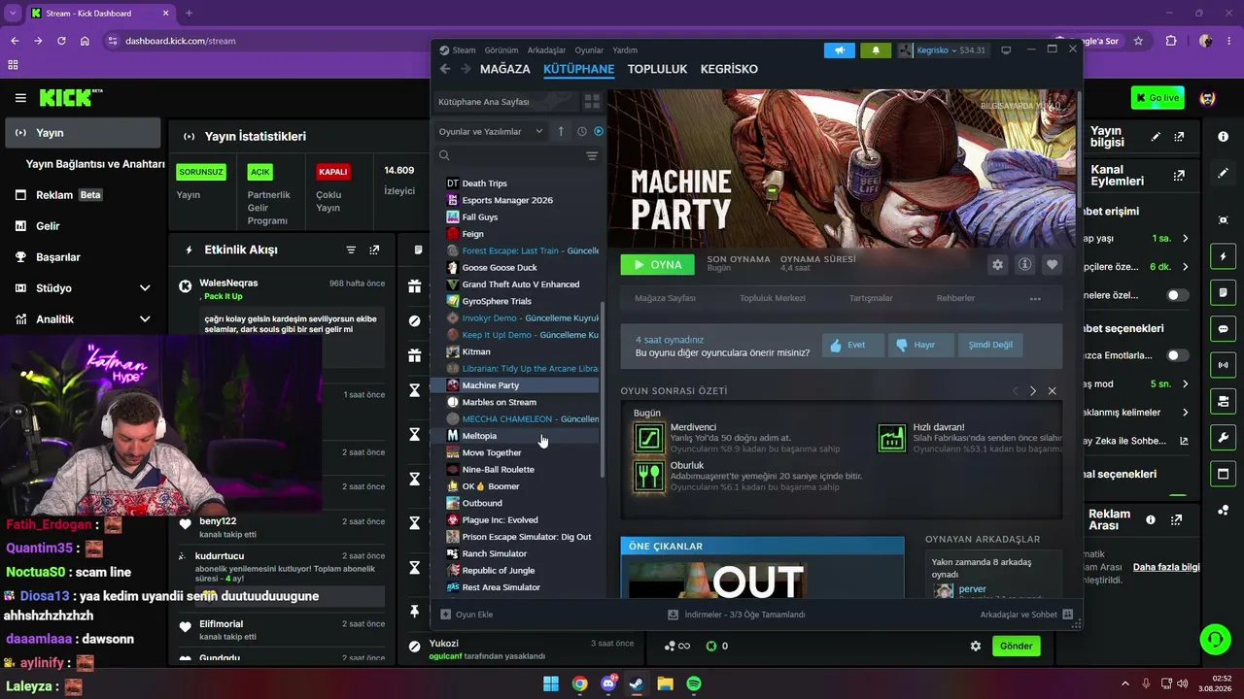1244x699 pixels.
Task: Close the post-game summary panel
Action: (x=1052, y=391)
